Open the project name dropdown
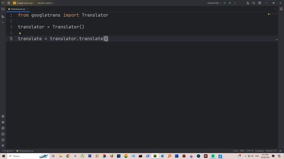The height and width of the screenshot is (159, 284). 24,3
